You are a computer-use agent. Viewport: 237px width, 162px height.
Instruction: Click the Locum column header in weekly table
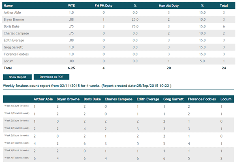[226, 99]
